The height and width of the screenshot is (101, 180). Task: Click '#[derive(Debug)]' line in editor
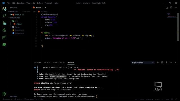coord(49,14)
